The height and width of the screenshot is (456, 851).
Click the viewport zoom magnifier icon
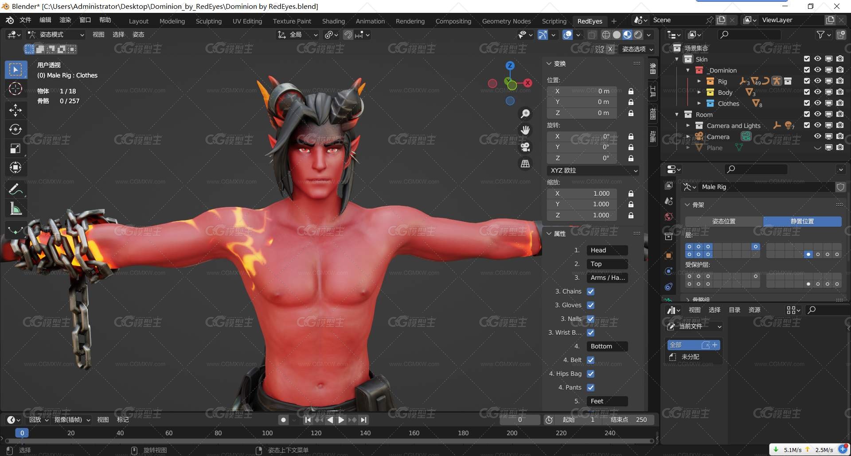[x=525, y=114]
